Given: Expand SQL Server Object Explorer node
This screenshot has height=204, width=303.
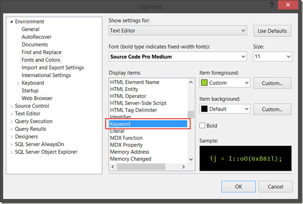Looking at the screenshot, I should click(12, 152).
